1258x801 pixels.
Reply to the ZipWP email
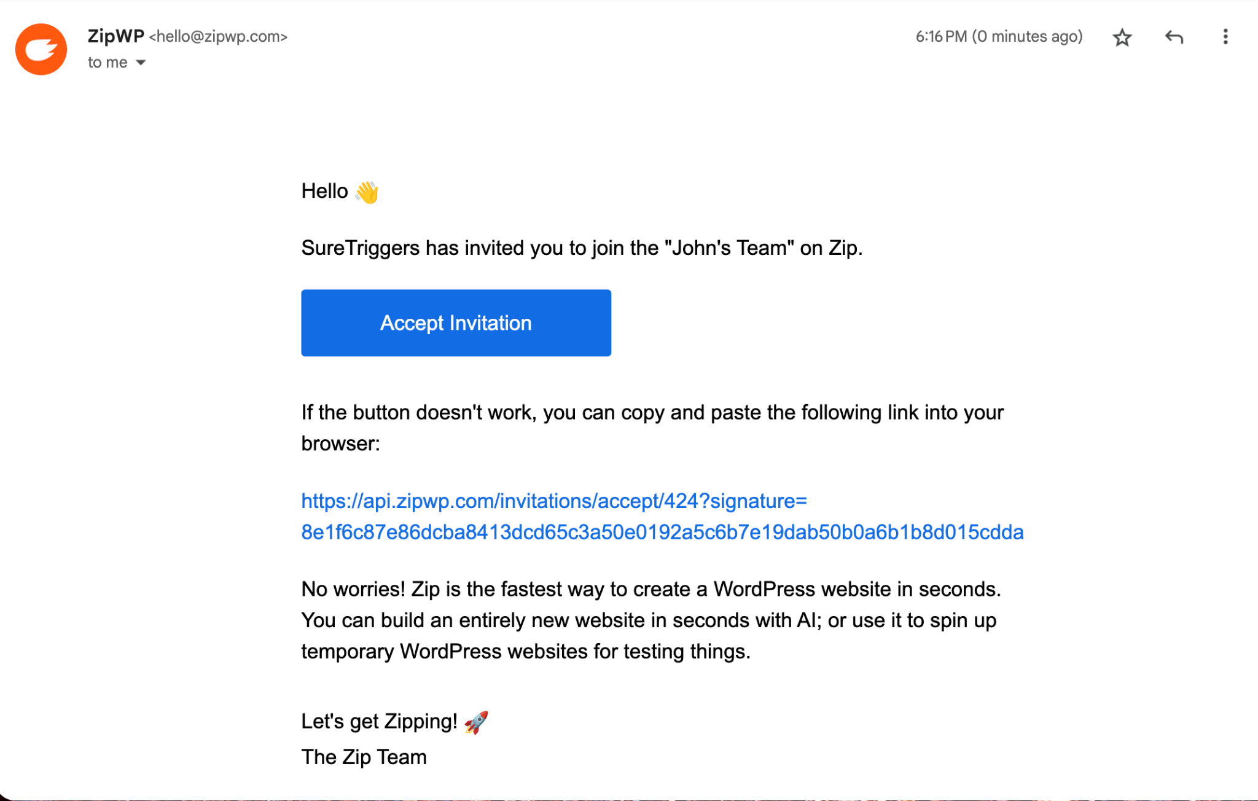[1173, 37]
